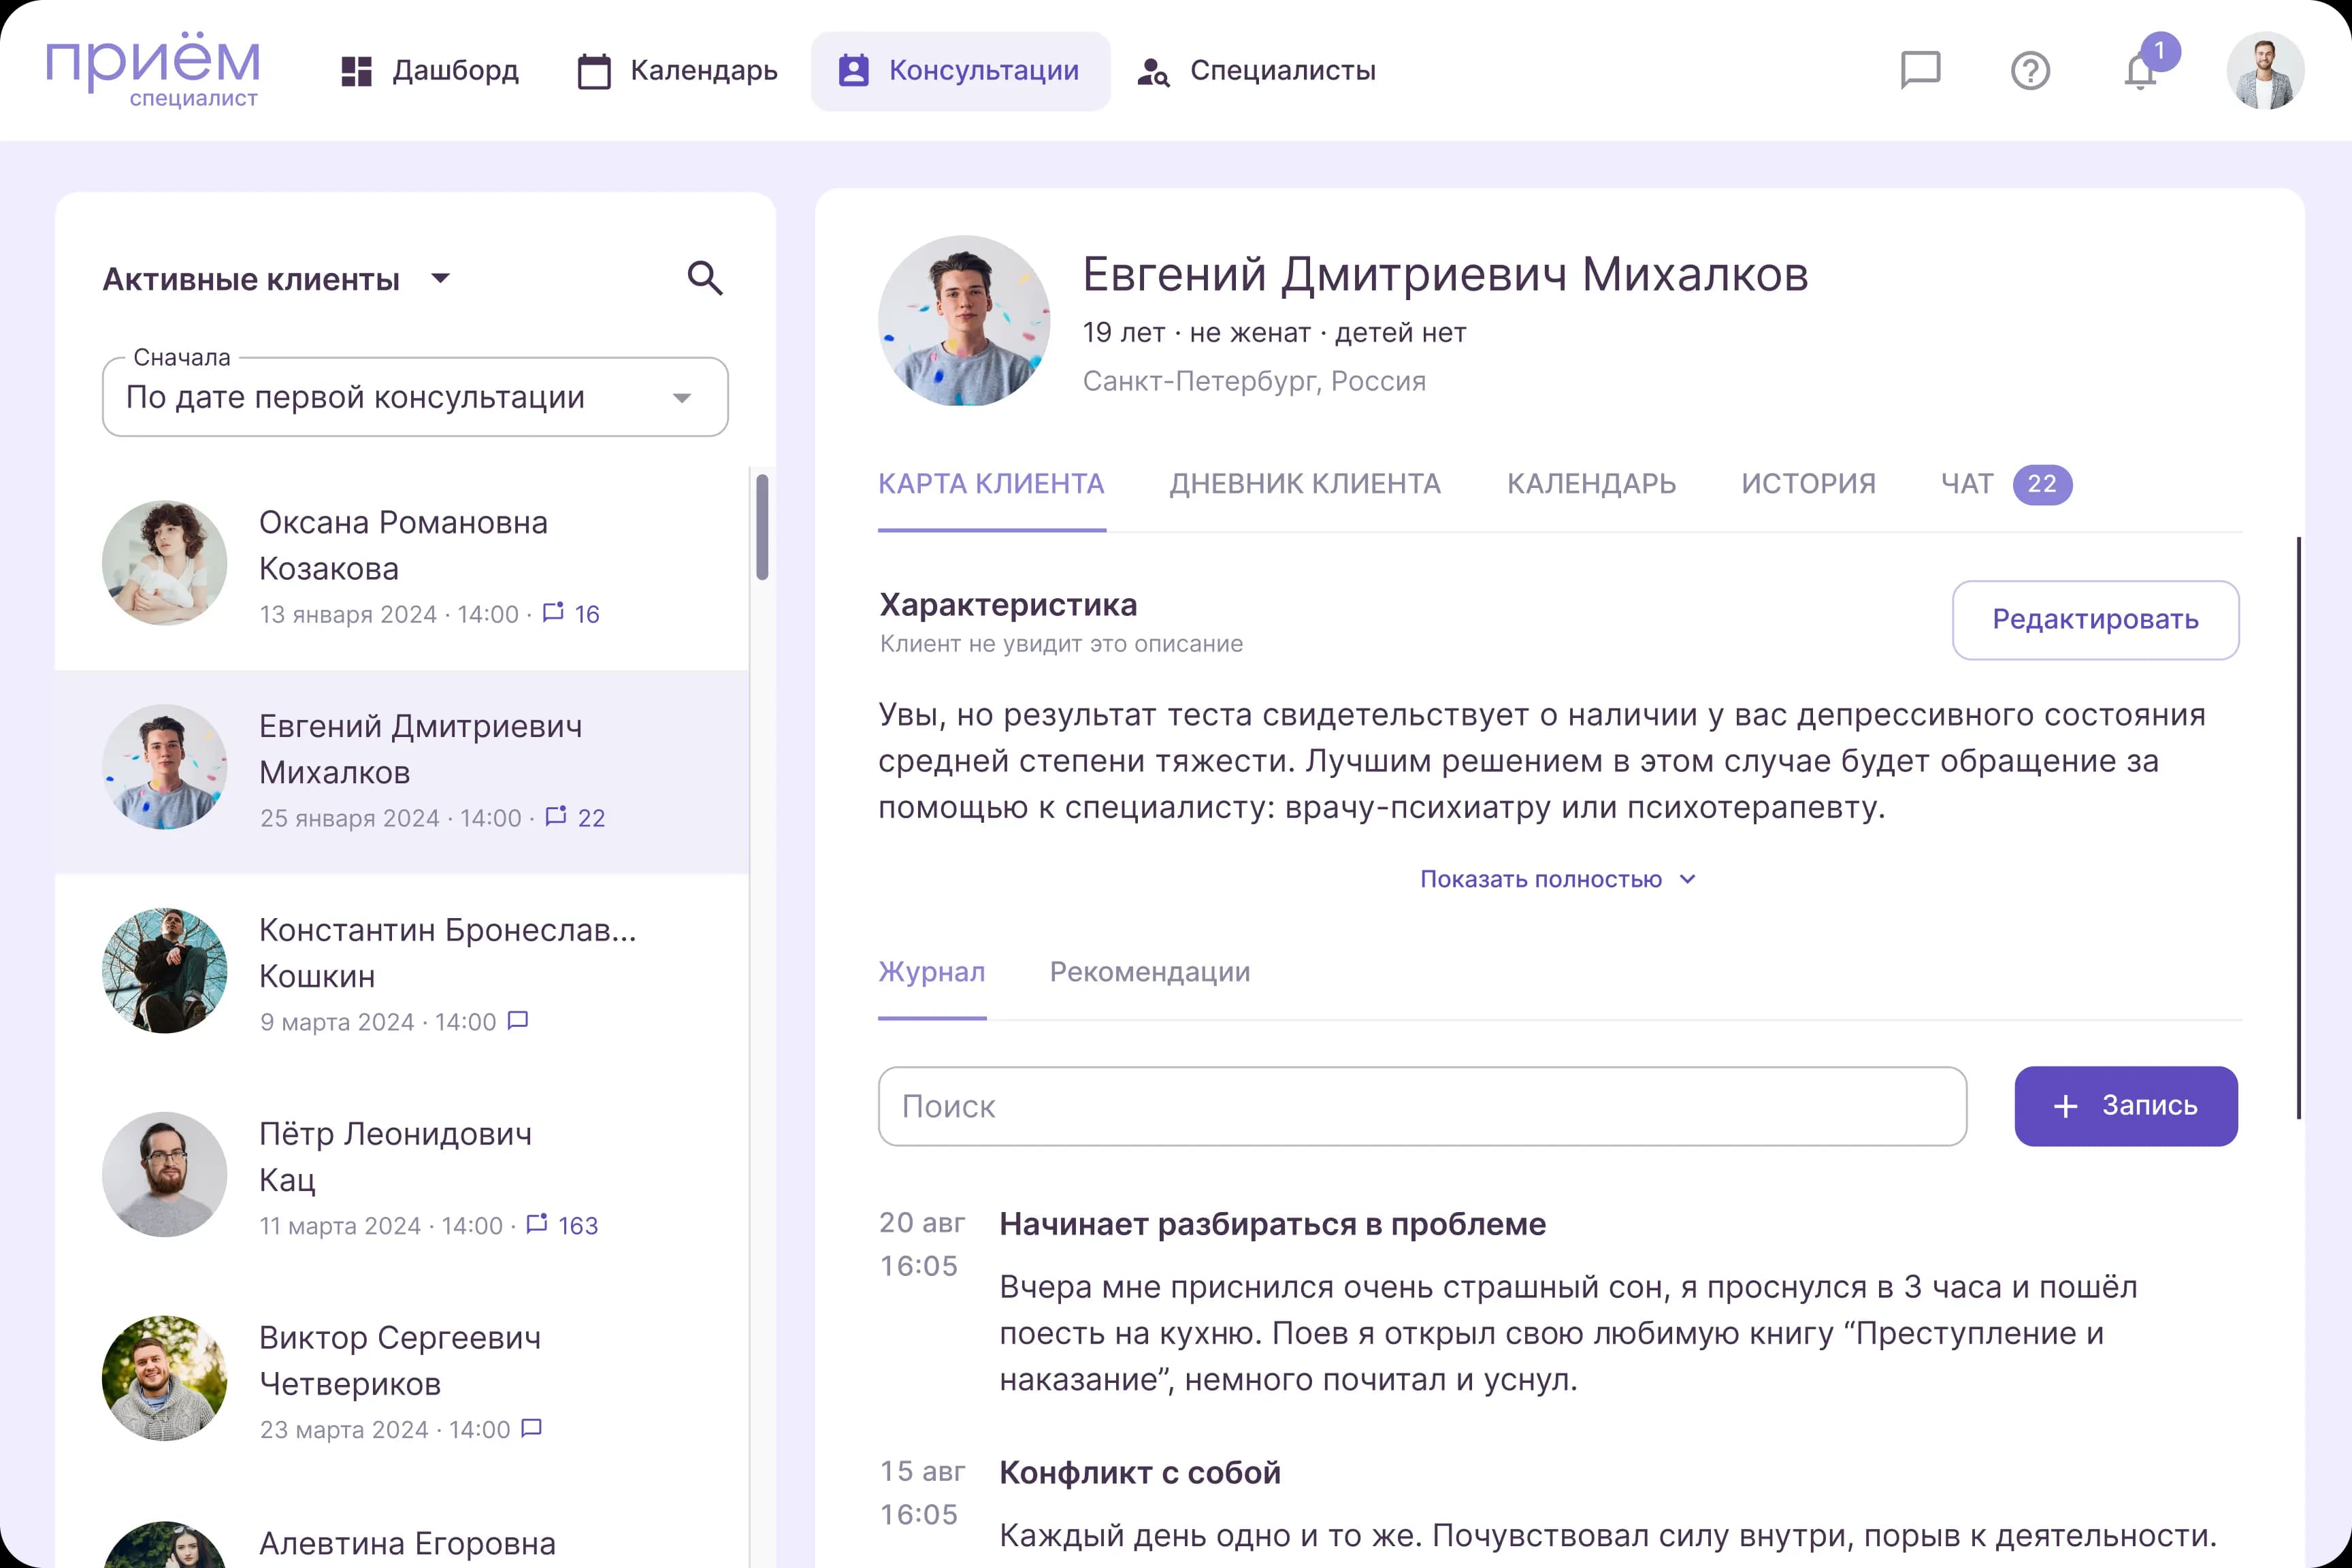The width and height of the screenshot is (2352, 1568).
Task: Open Календарь navigation item
Action: (678, 71)
